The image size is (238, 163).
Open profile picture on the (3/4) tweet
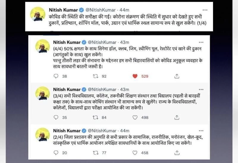tap(43, 93)
